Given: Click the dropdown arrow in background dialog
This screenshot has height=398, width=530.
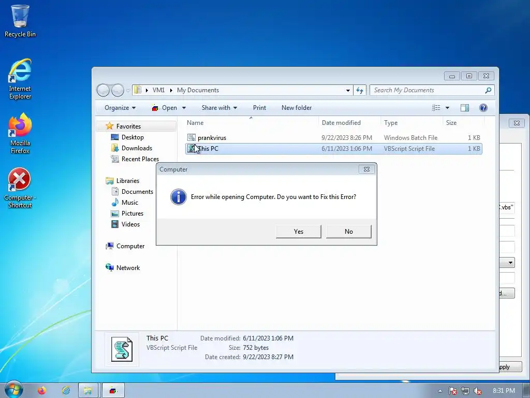Looking at the screenshot, I should [x=510, y=263].
